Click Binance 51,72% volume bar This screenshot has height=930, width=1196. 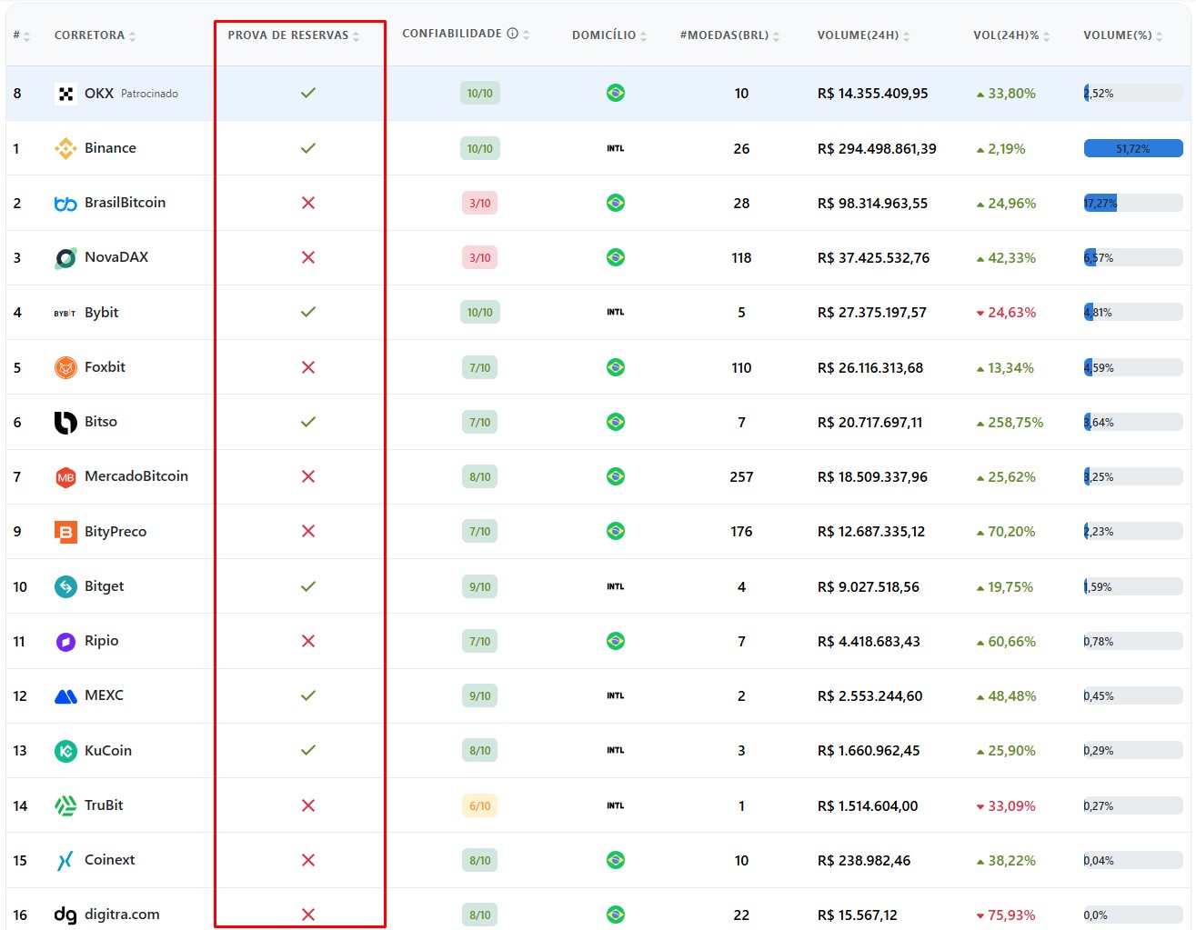pyautogui.click(x=1132, y=148)
